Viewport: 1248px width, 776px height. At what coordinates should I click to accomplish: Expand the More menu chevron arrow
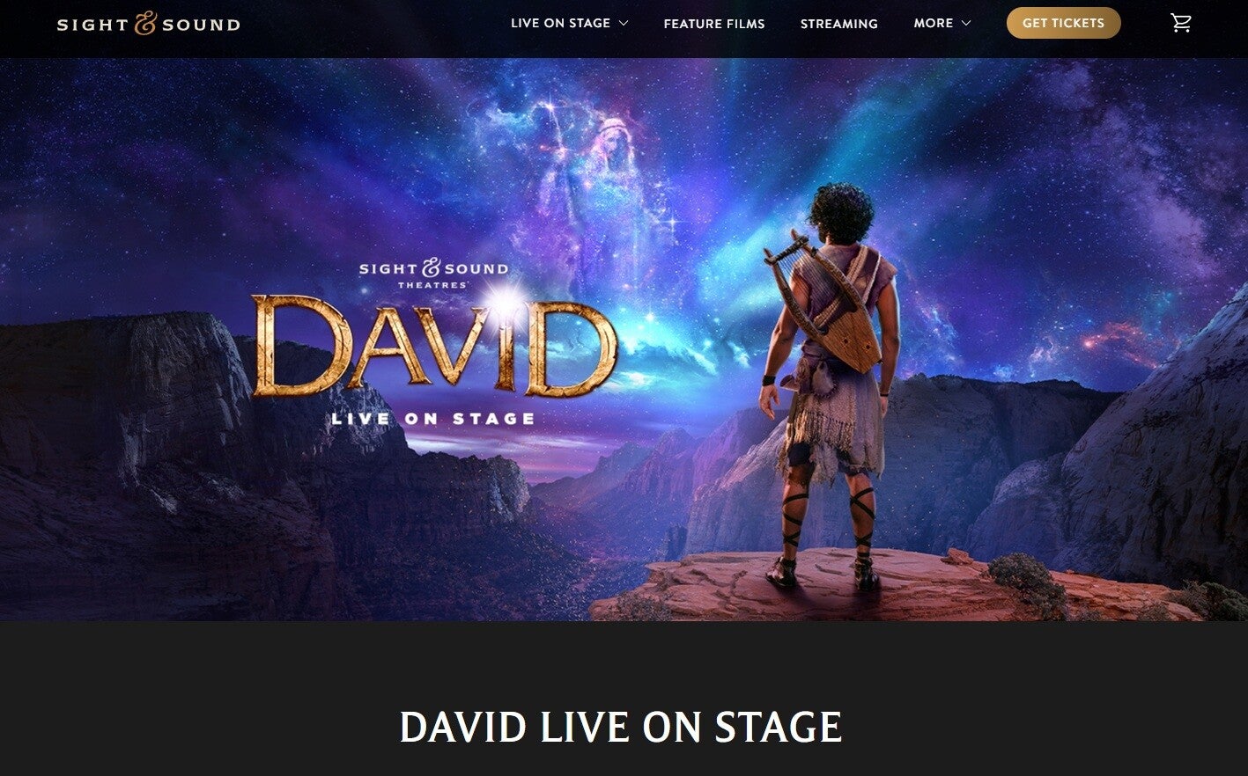pos(966,23)
